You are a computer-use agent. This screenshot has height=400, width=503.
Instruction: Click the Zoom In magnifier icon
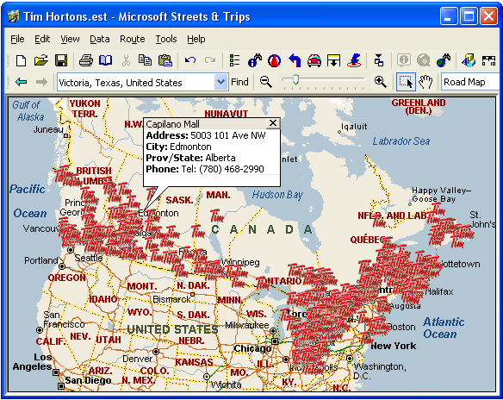click(x=380, y=82)
